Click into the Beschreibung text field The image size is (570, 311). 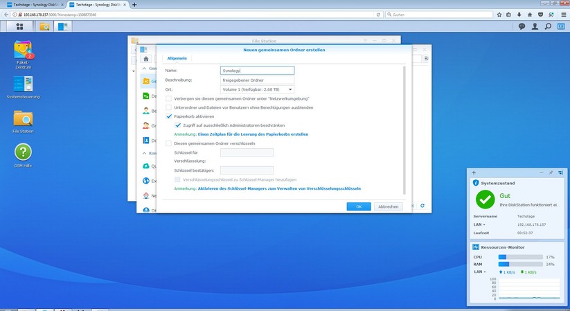(257, 80)
